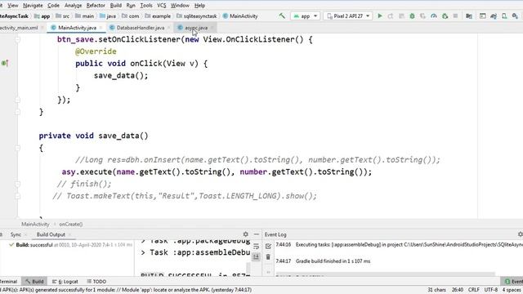Click the Run with Coverage icon
Image resolution: width=523 pixels, height=294 pixels.
pyautogui.click(x=423, y=16)
